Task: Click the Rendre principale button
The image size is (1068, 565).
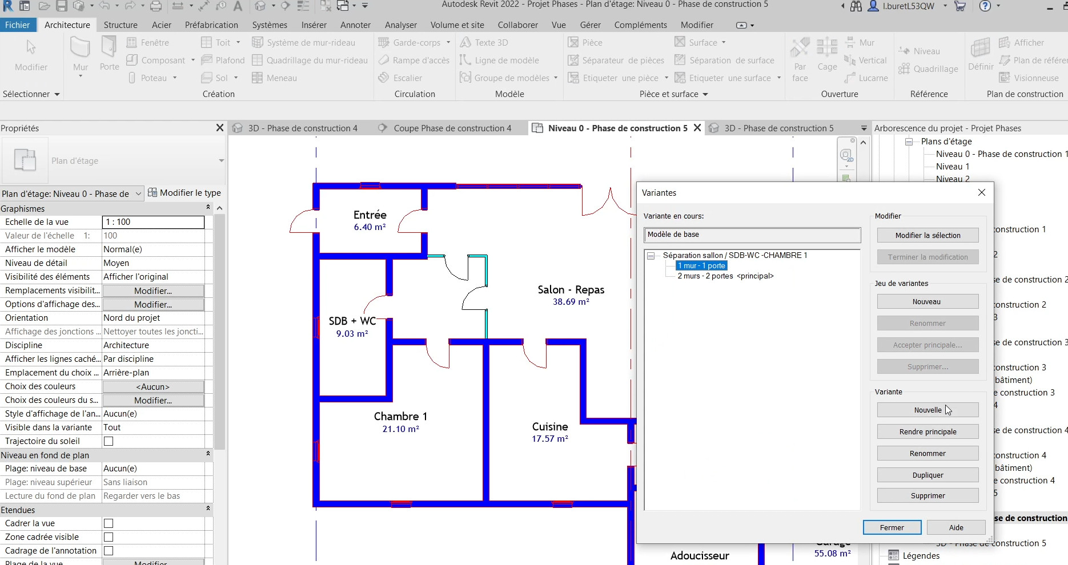Action: 928,432
